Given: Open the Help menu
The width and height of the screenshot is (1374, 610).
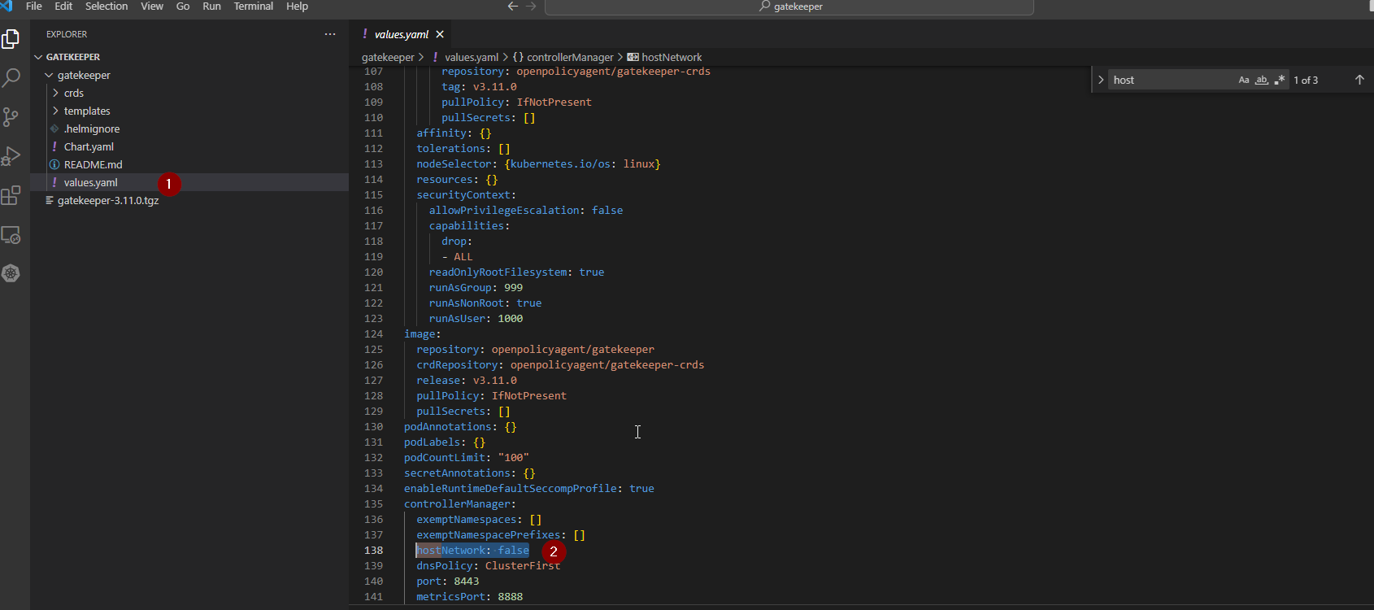Looking at the screenshot, I should (x=297, y=7).
